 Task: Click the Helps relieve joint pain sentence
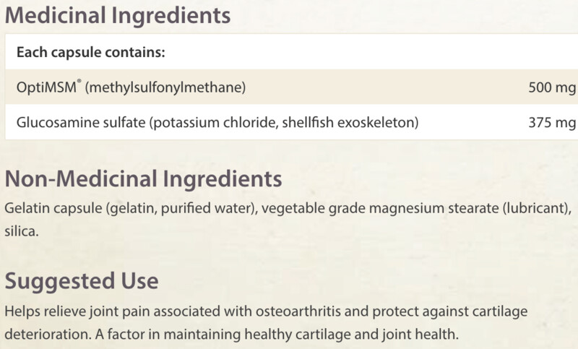(x=266, y=311)
